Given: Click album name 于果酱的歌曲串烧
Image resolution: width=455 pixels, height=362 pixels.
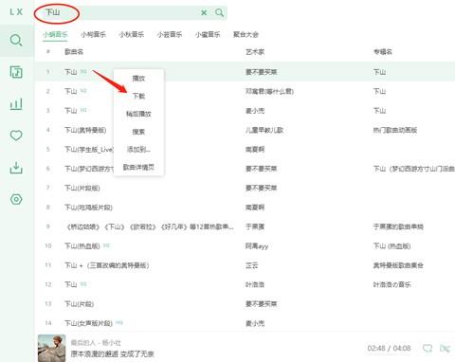Looking at the screenshot, I should point(398,226).
